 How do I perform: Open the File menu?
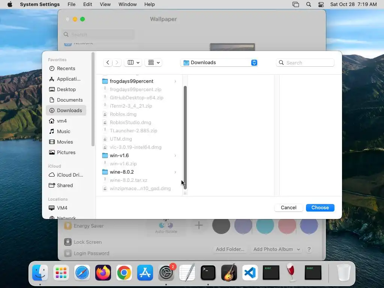click(72, 4)
